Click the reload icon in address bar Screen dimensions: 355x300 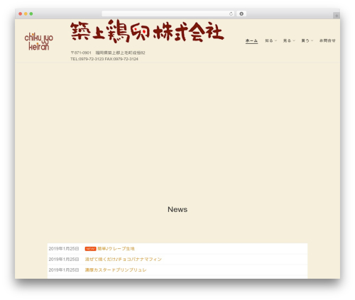click(x=231, y=14)
